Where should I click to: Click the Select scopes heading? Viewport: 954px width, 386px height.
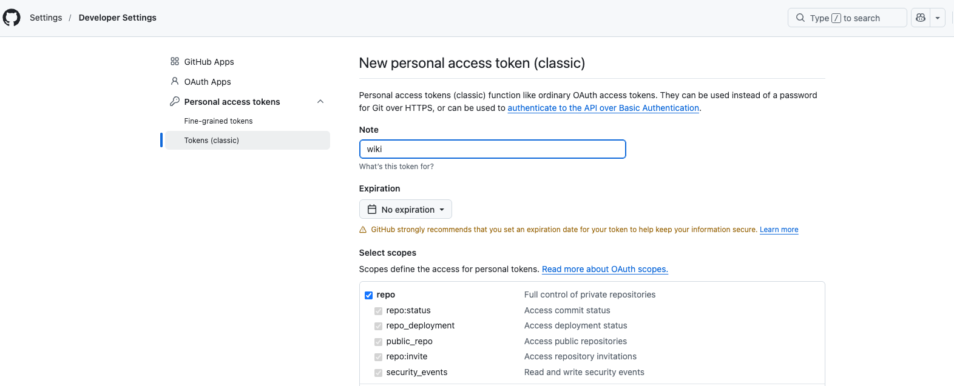click(388, 253)
